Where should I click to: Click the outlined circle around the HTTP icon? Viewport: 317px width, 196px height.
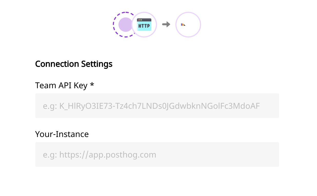click(144, 25)
